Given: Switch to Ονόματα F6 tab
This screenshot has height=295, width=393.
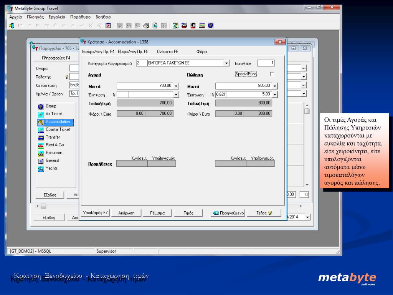Looking at the screenshot, I should pyautogui.click(x=167, y=52).
